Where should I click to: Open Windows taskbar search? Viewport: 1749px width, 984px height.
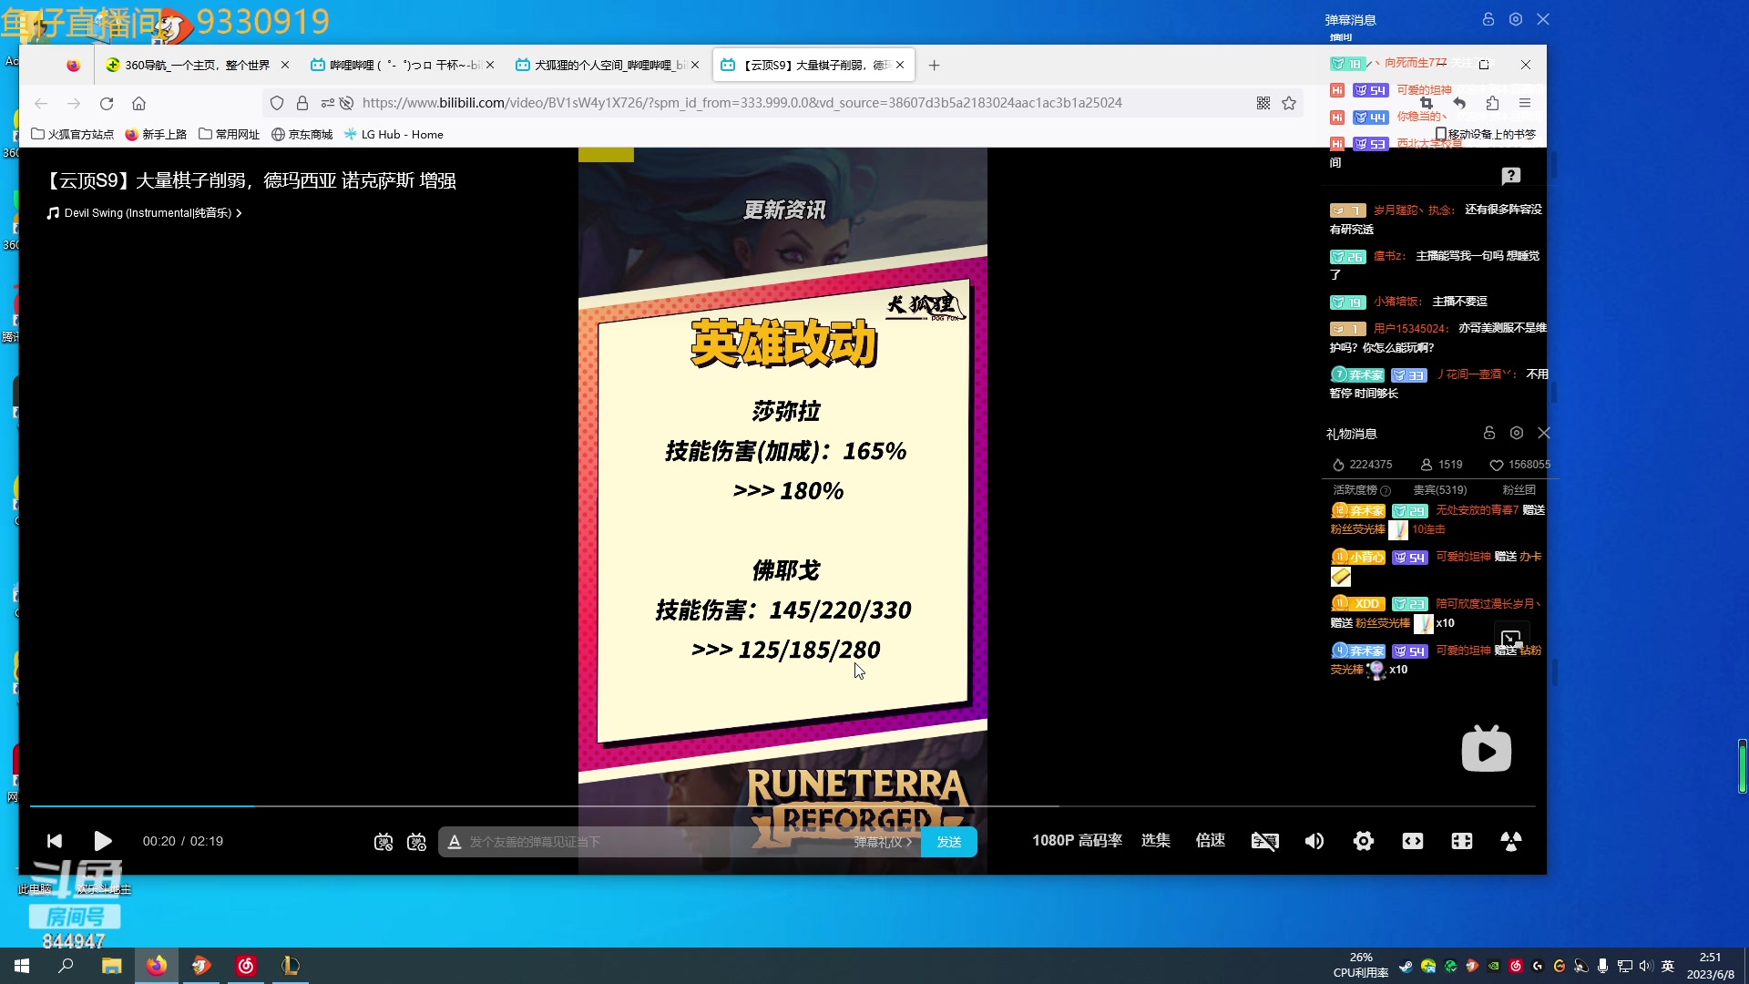tap(66, 966)
